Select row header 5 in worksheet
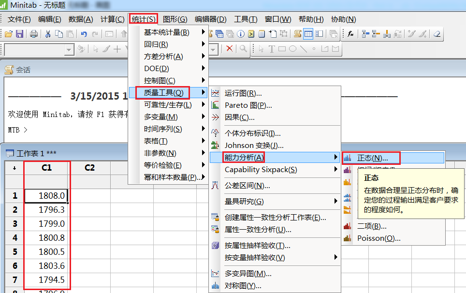The height and width of the screenshot is (293, 466). tap(15, 252)
